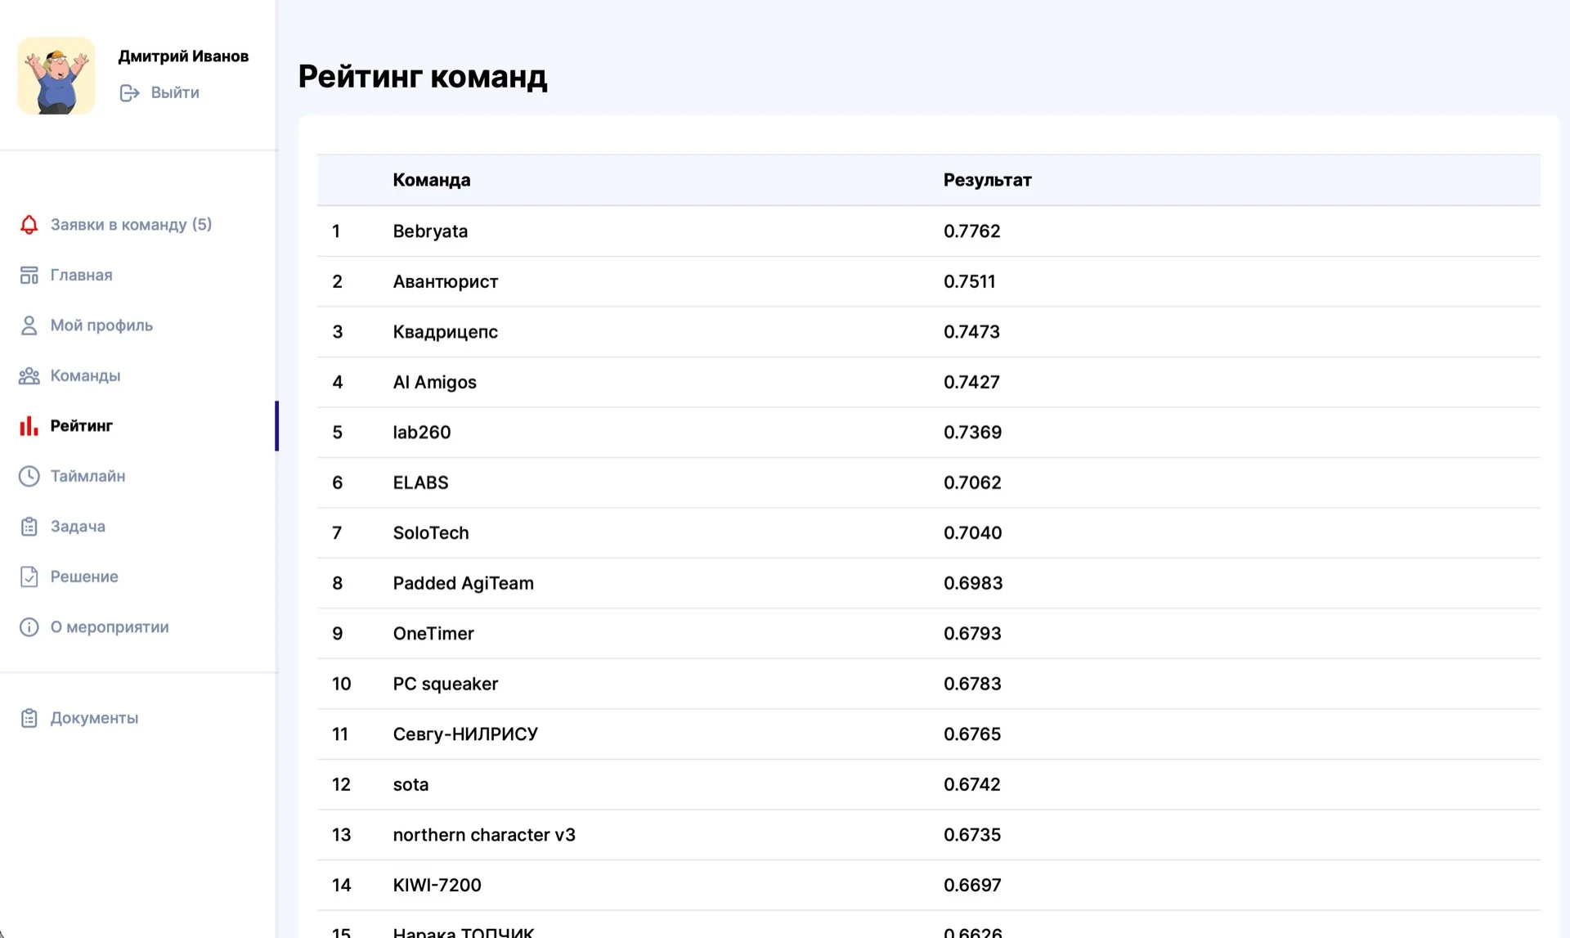Open Заявки в команду (5) menu item
Screen dimensions: 1570x938
click(131, 225)
